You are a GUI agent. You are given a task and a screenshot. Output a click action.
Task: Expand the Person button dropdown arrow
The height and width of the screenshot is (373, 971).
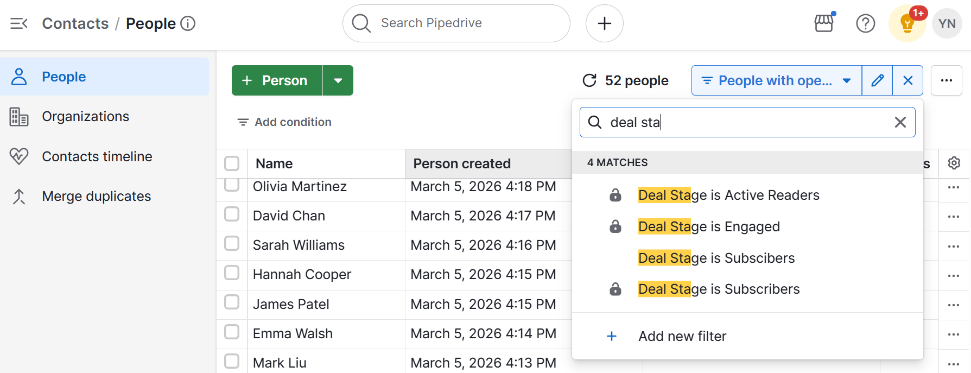(x=338, y=80)
